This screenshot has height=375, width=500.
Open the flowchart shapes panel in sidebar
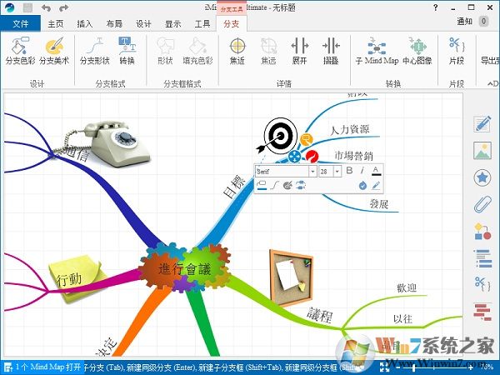click(482, 231)
